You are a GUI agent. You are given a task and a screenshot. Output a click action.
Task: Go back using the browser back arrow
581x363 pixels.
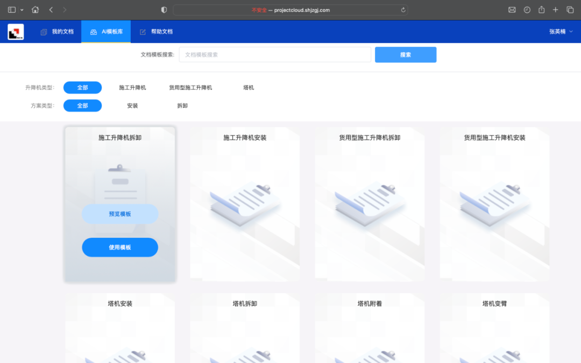coord(51,10)
